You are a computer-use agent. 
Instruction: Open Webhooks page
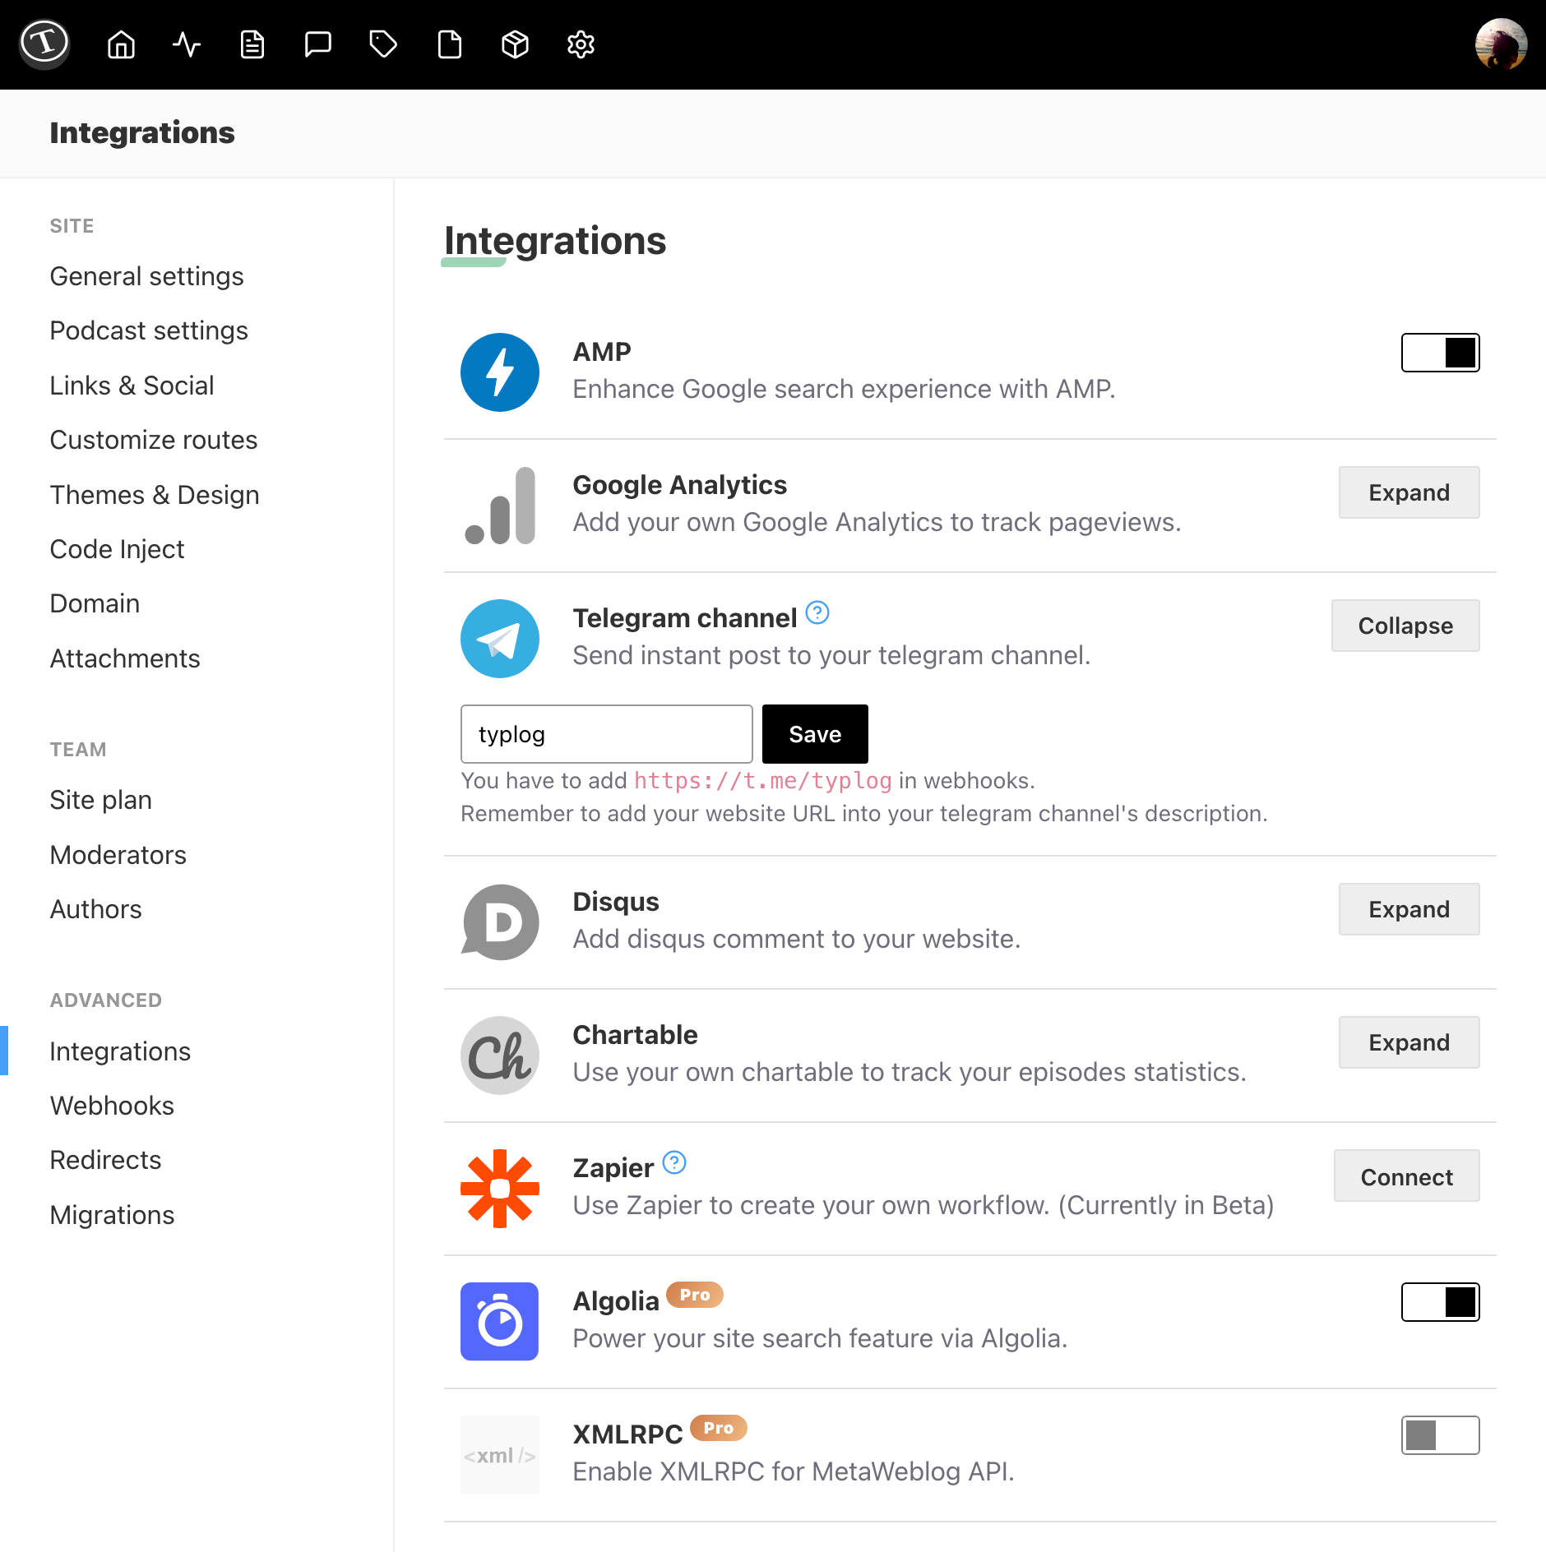[113, 1106]
